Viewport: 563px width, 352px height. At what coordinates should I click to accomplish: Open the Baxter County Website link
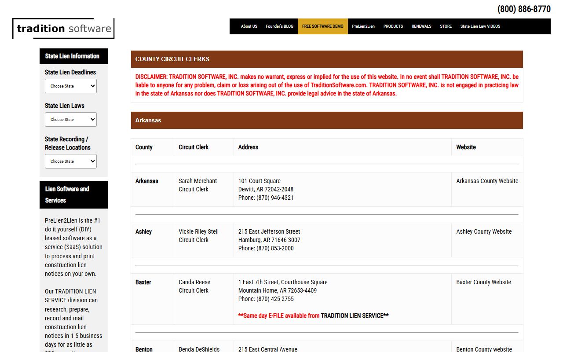coord(483,282)
